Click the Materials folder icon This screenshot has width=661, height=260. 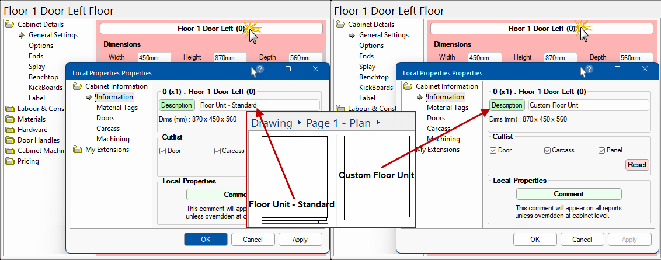9,119
